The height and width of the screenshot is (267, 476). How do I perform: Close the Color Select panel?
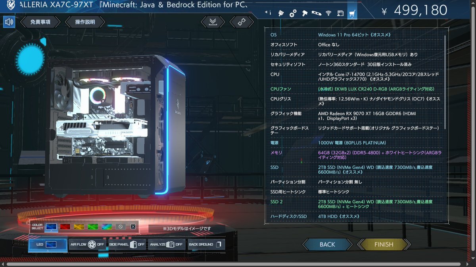pos(133,227)
